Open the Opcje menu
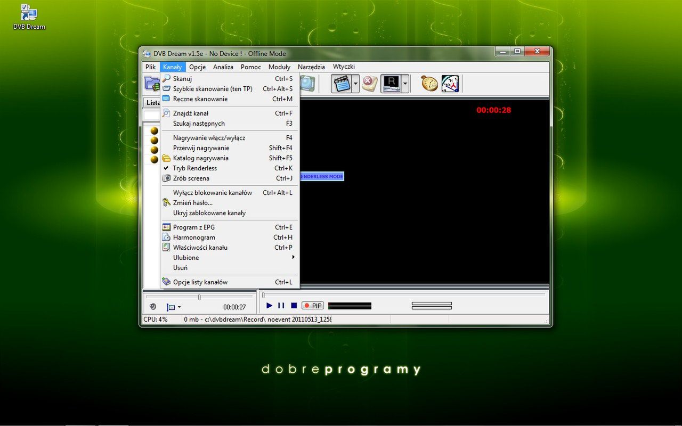 coord(197,67)
